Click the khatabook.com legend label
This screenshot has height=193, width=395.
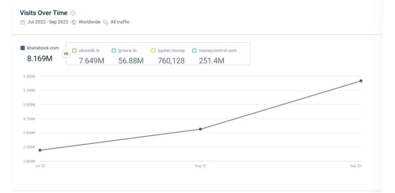(43, 48)
